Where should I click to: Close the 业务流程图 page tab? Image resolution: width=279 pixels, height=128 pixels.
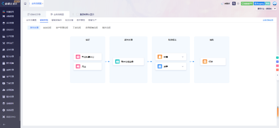(x=42, y=3)
